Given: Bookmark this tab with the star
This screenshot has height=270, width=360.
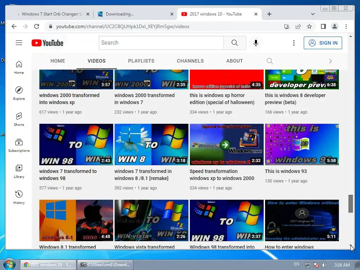Looking at the screenshot, I should coord(309,26).
